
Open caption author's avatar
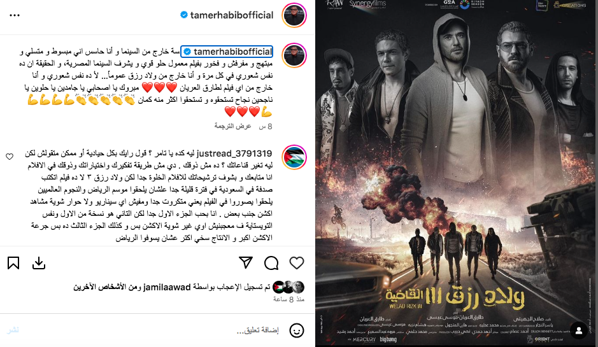[x=294, y=55]
